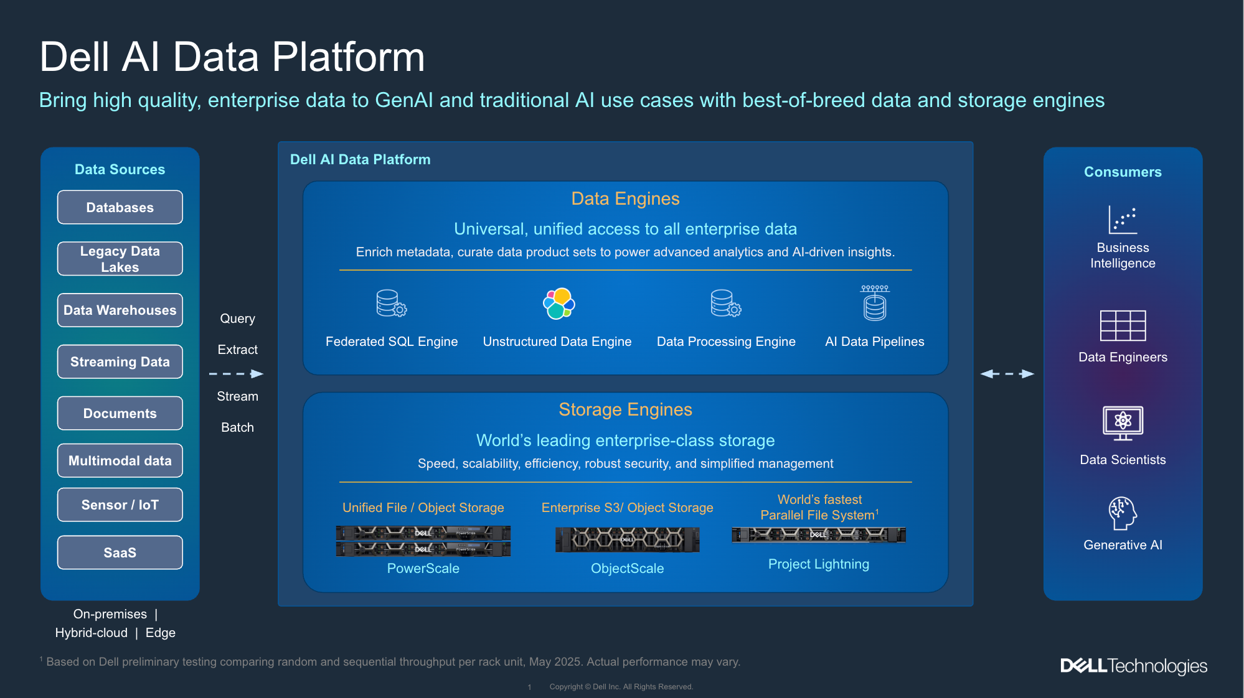Screen dimensions: 1244x698
Task: Click the 'On-premises' text
Action: coord(110,614)
